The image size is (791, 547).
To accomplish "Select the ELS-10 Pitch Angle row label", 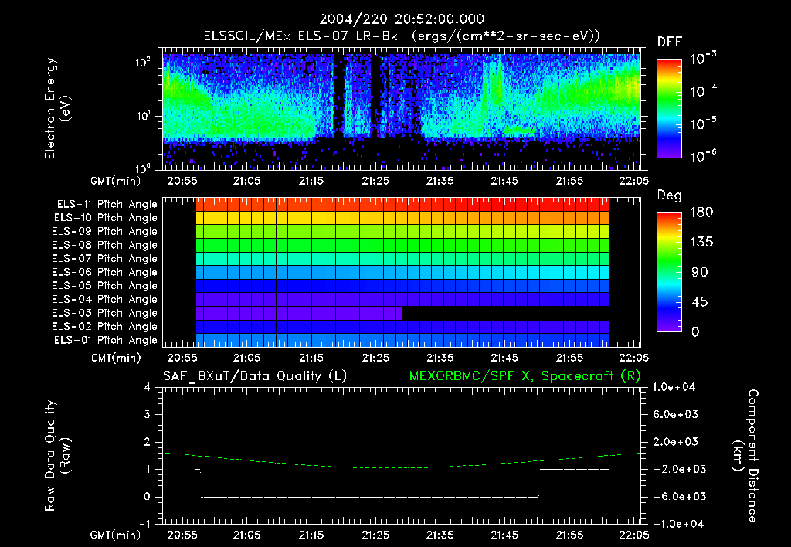I will click(106, 218).
